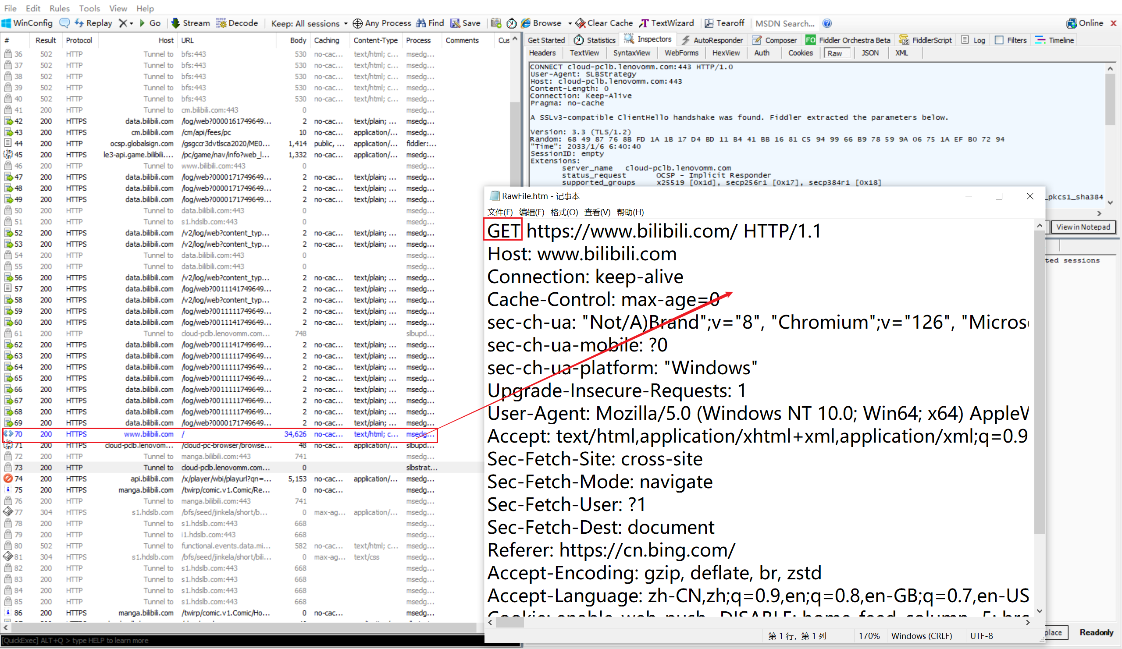Open TextWizard tool
The height and width of the screenshot is (649, 1122).
(x=666, y=23)
